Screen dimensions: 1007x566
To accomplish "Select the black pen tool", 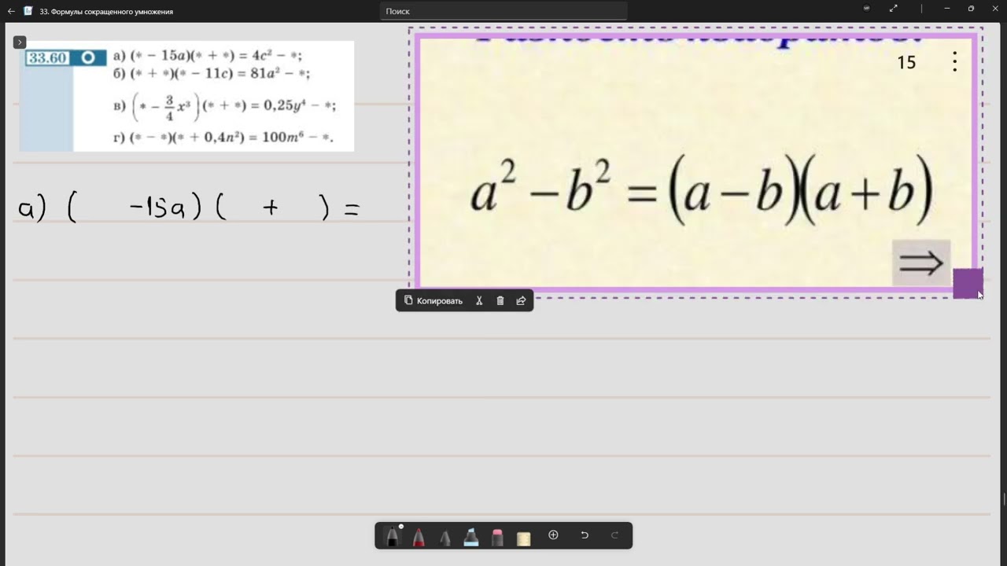I will click(x=392, y=536).
